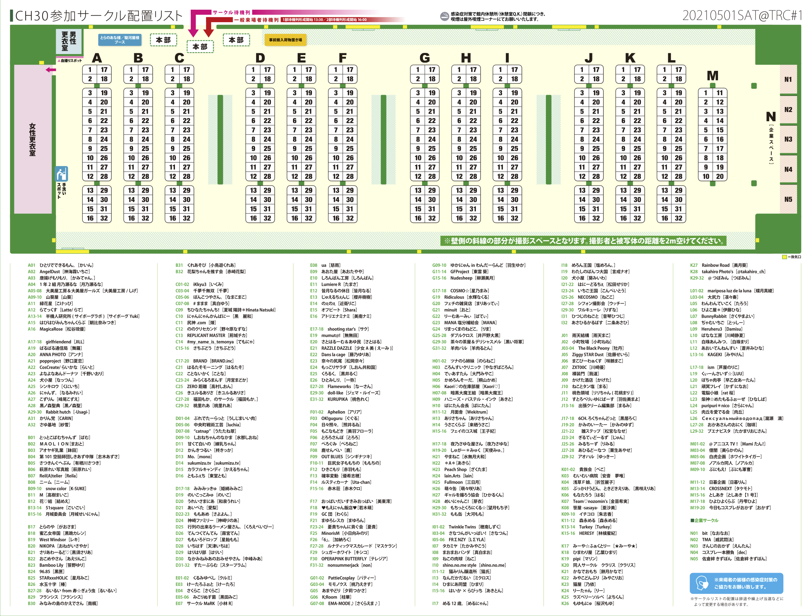
Task: Click the yellow ventilation opening legend square
Action: point(784,257)
